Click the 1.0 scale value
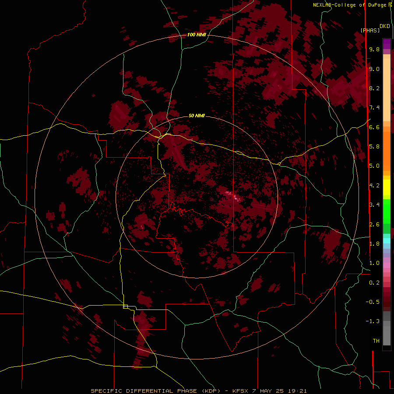 point(374,263)
